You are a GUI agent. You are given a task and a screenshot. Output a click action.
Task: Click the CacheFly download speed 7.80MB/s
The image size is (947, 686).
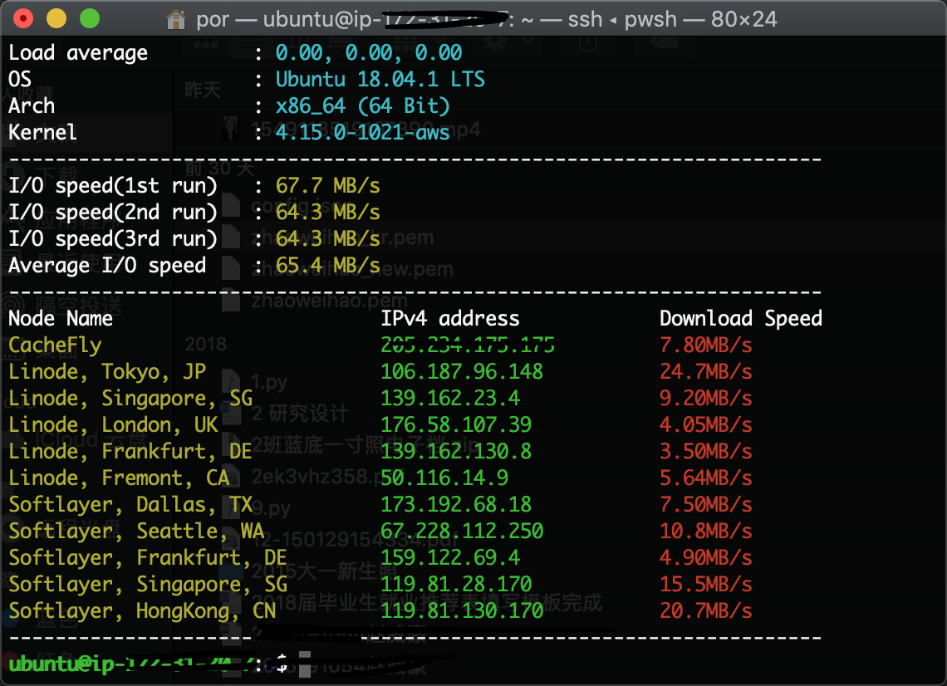click(706, 345)
